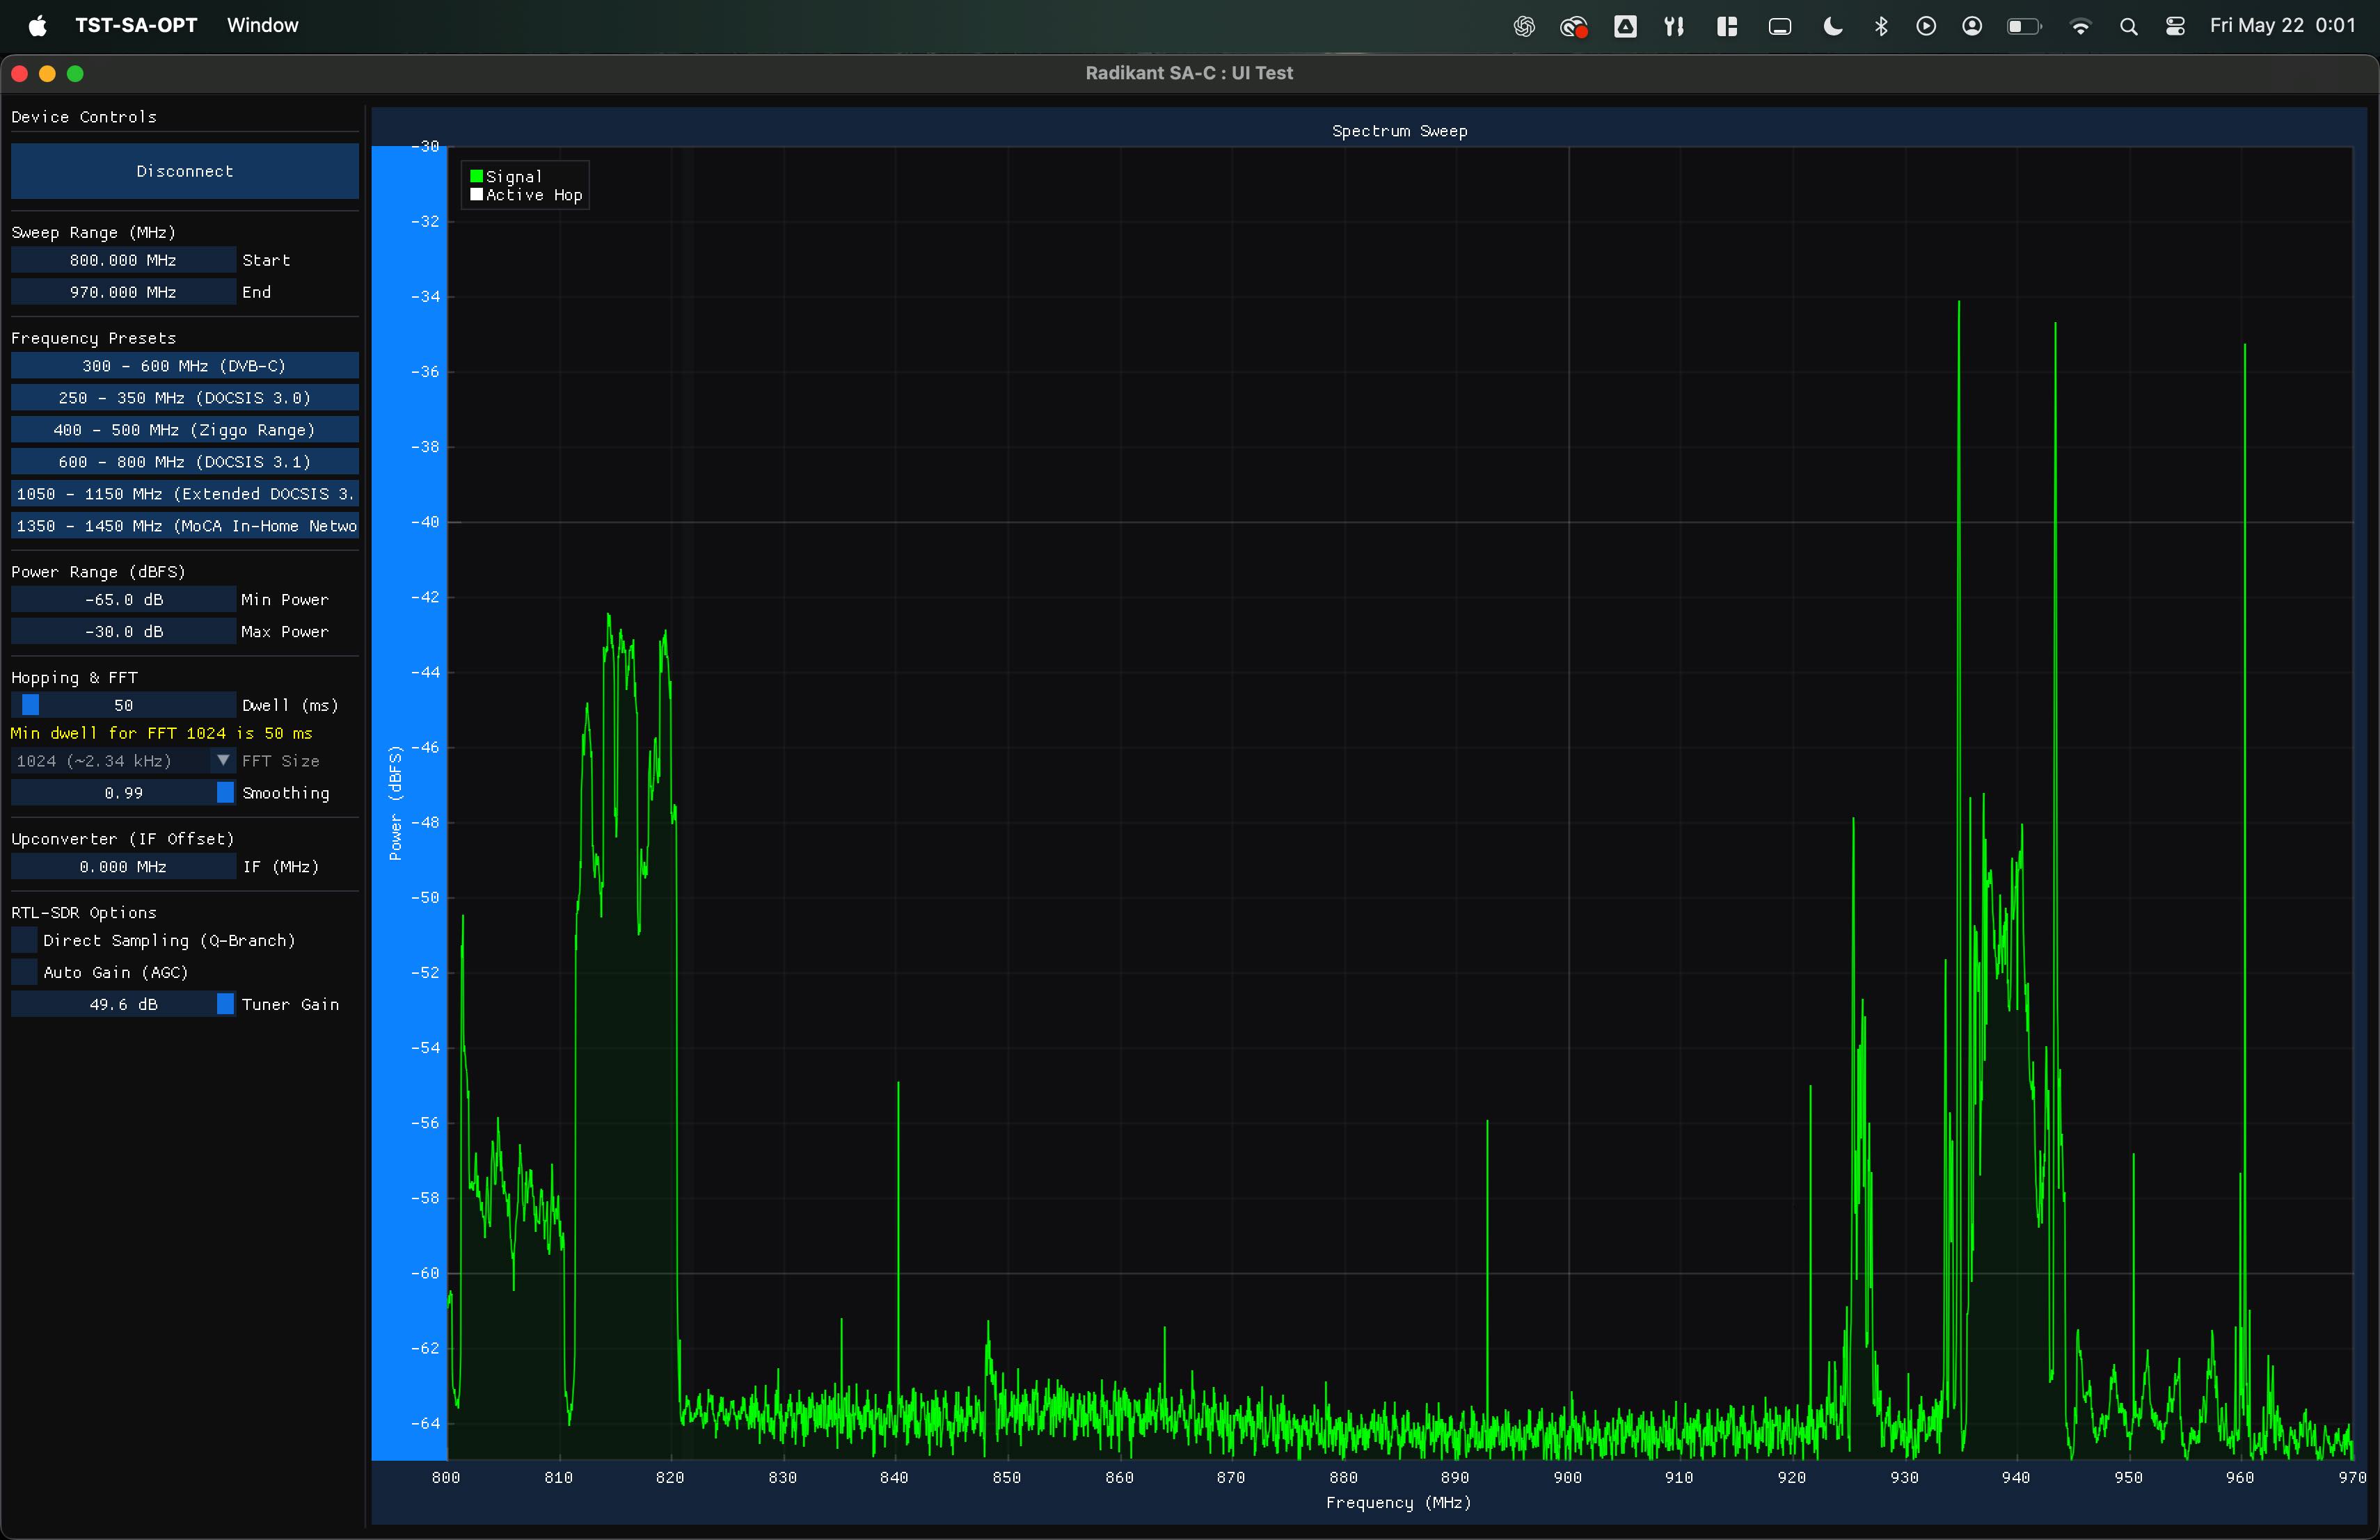The image size is (2380, 1540).
Task: Open the Wi-Fi status menu
Action: click(x=2080, y=26)
